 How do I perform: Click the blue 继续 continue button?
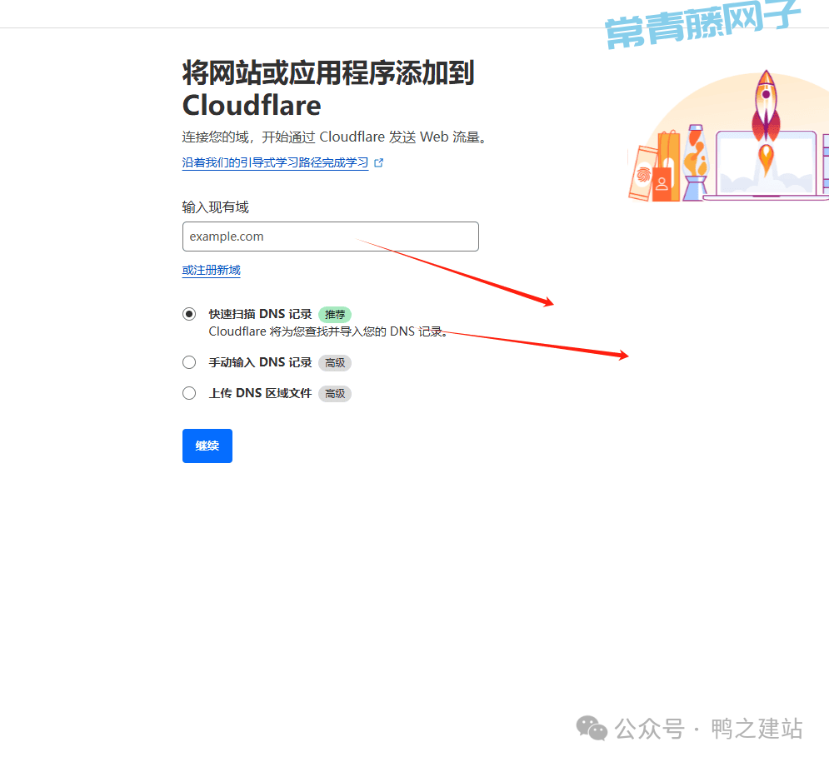(207, 446)
